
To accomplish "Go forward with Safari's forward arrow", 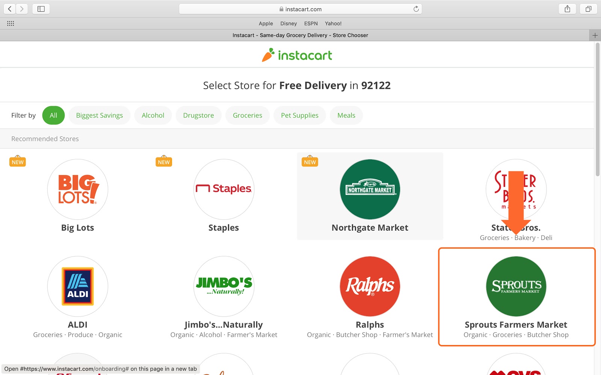I will [22, 9].
